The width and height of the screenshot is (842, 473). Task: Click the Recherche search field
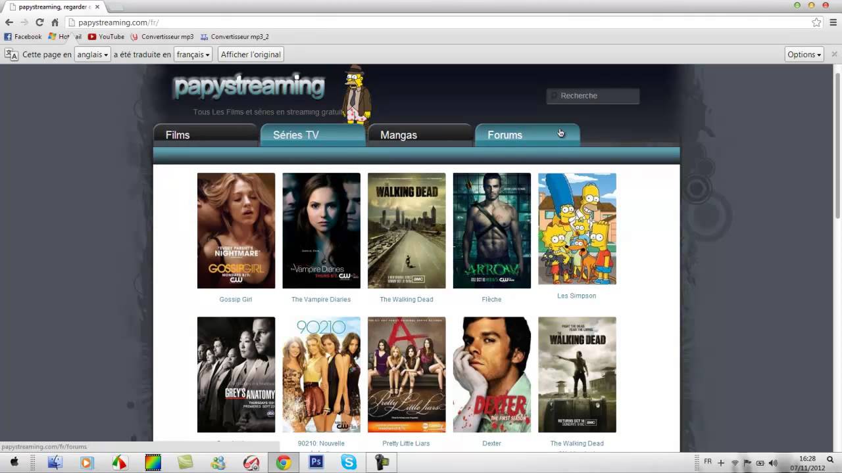tap(593, 96)
